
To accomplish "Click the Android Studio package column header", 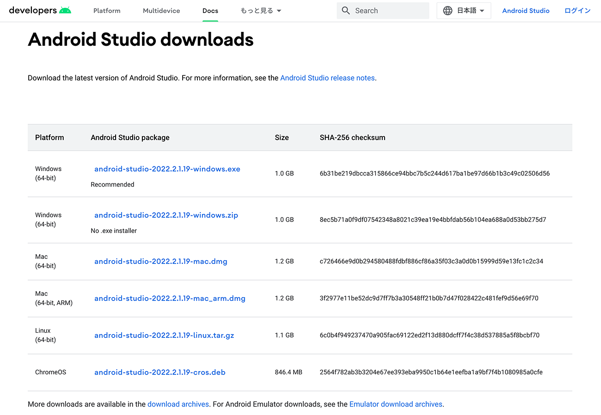I will pyautogui.click(x=130, y=138).
